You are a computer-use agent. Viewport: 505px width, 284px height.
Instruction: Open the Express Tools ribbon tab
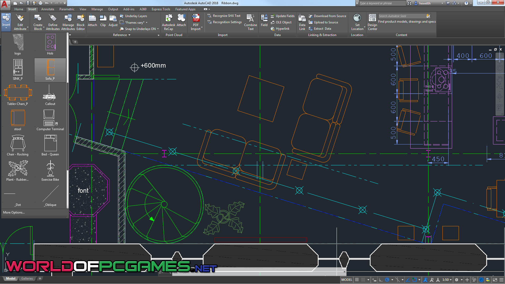pyautogui.click(x=161, y=9)
